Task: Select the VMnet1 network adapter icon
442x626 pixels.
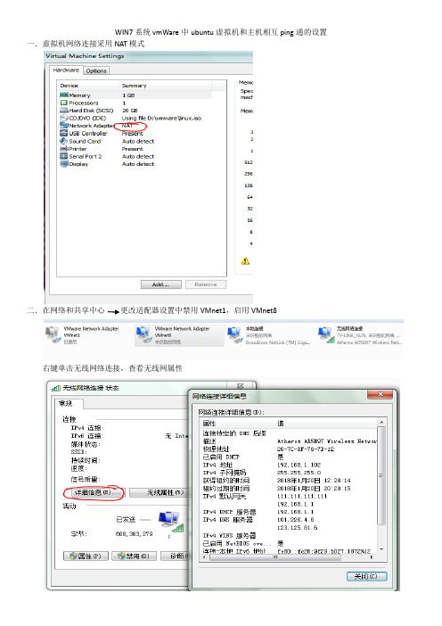Action: (53, 335)
